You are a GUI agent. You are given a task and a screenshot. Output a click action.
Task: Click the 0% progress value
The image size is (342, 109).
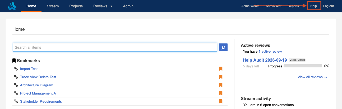(x=327, y=66)
